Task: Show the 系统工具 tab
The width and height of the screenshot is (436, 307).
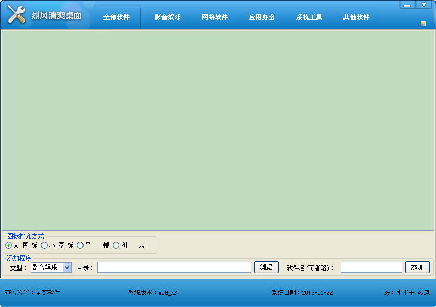Action: click(309, 17)
